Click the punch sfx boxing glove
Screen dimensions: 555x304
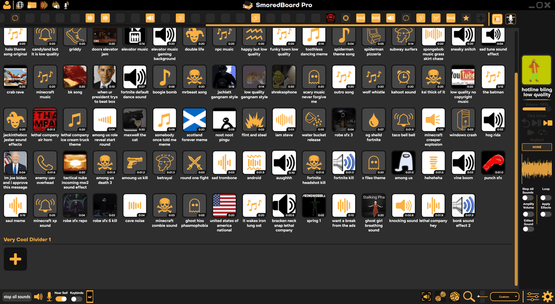[493, 163]
